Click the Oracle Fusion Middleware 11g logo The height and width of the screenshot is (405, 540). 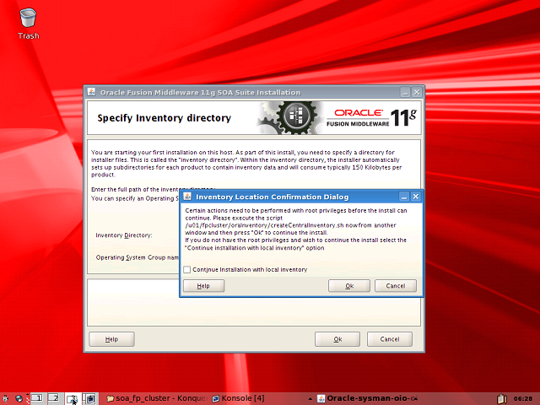[x=371, y=118]
